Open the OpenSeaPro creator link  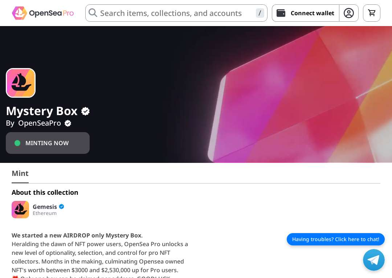click(x=40, y=123)
